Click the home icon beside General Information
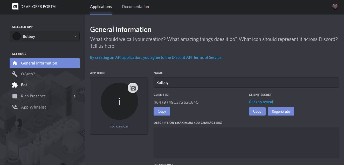 15,63
